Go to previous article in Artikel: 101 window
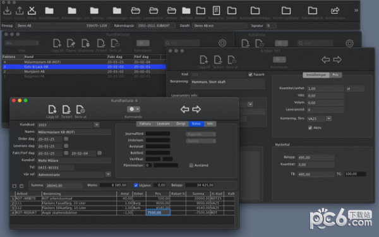Image resolution: width=379 pixels, height=237 pixels. pyautogui.click(x=325, y=59)
